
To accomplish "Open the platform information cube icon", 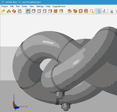I will pos(20,11).
